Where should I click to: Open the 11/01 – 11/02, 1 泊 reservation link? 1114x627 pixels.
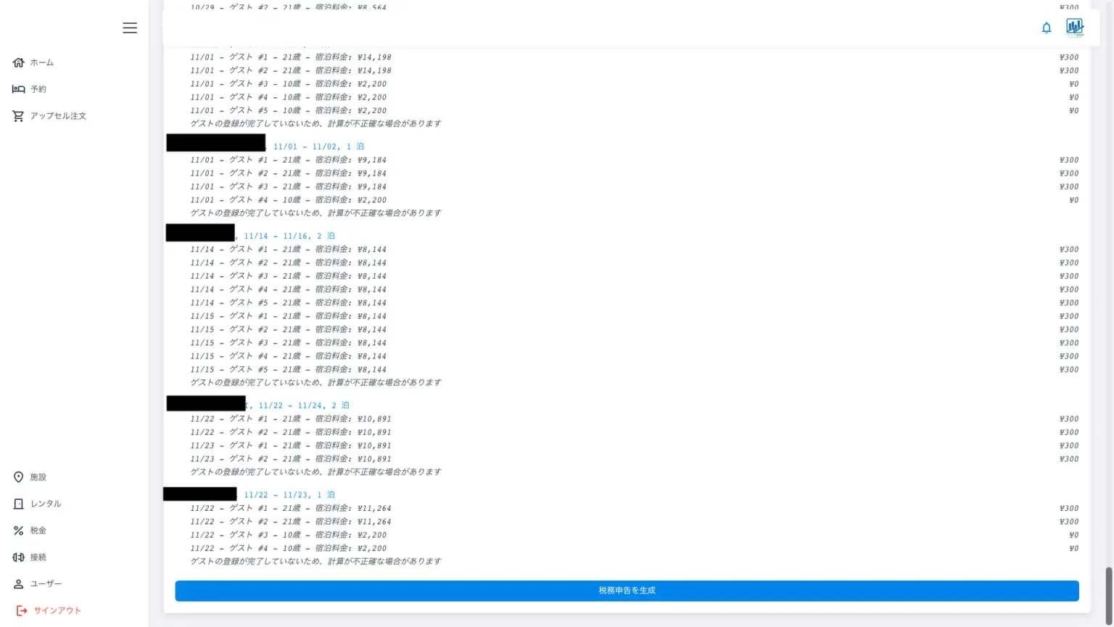[318, 147]
